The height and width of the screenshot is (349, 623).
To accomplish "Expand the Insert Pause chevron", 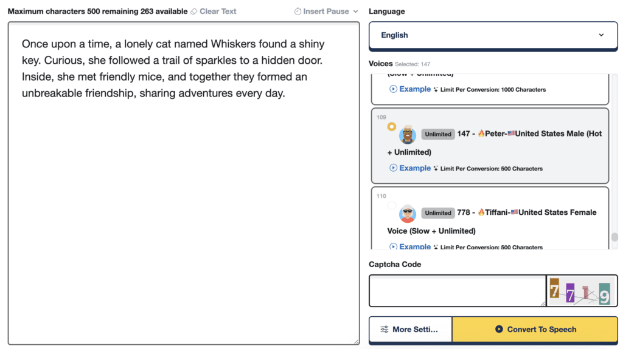I will 355,12.
